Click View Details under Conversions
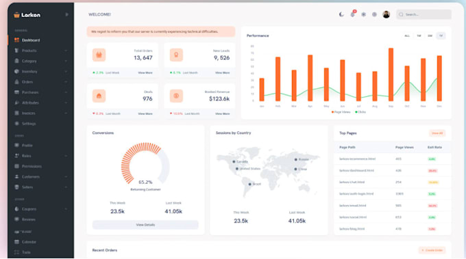Screen dimensions: 466x259 coord(145,225)
